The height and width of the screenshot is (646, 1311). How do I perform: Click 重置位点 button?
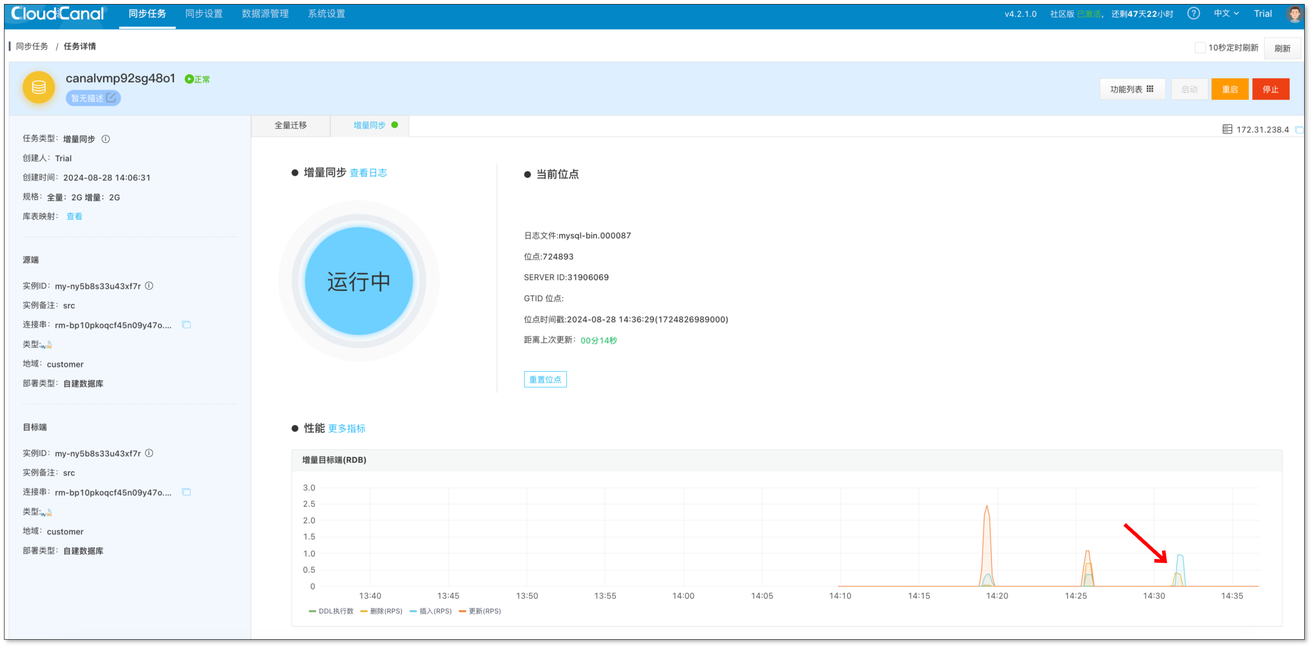tap(545, 380)
